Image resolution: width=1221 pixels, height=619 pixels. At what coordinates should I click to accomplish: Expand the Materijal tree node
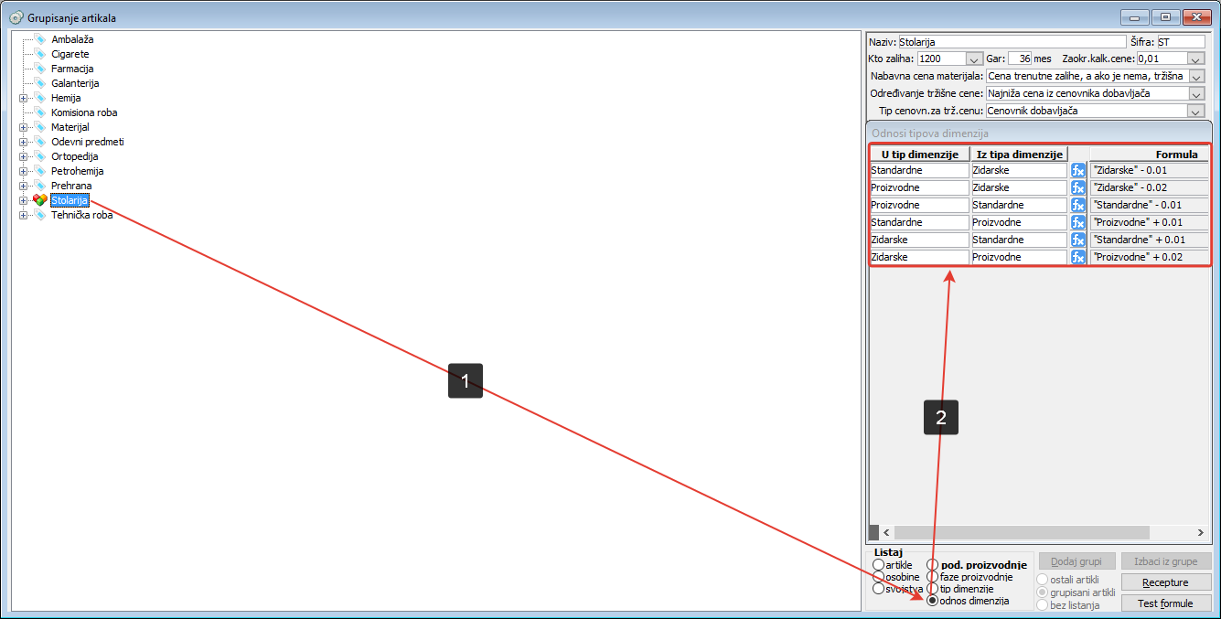click(x=23, y=127)
